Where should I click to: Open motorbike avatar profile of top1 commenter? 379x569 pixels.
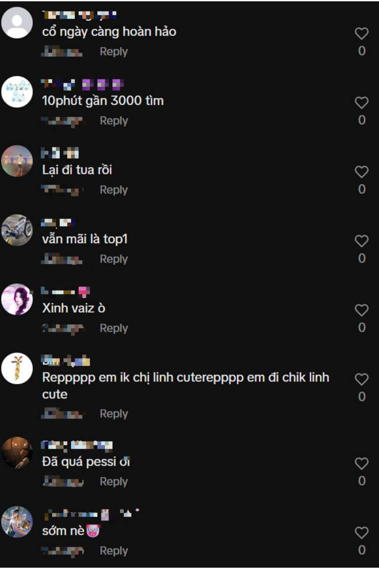point(17,230)
